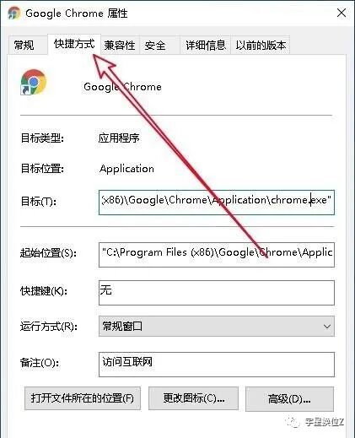Click the Google Chrome name text
The width and height of the screenshot is (355, 438).
pos(122,87)
